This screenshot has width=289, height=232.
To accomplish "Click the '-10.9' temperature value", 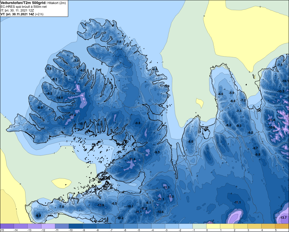I will [x=101, y=205].
